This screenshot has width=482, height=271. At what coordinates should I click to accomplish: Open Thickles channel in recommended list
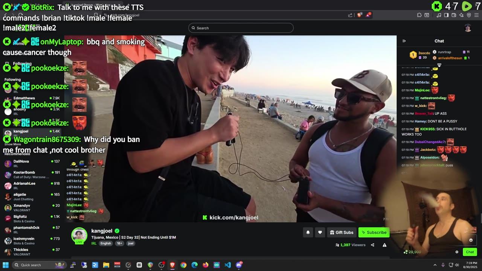(x=32, y=251)
